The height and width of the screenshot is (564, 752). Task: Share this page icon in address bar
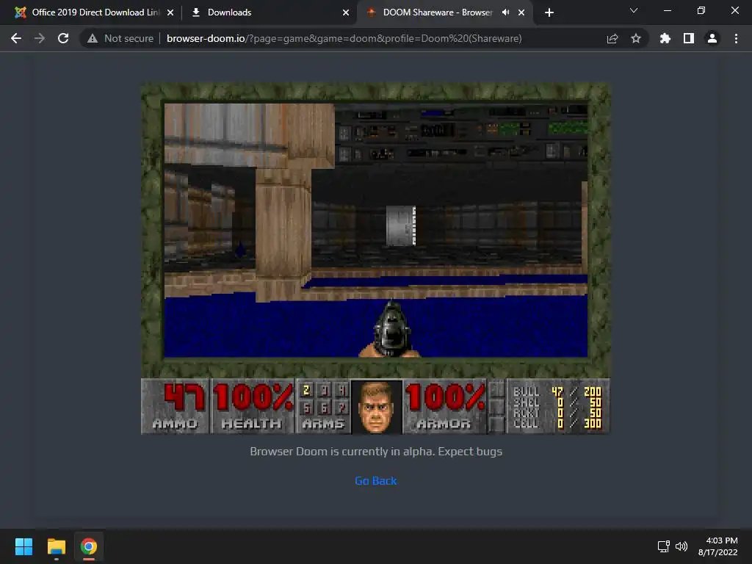click(x=612, y=38)
